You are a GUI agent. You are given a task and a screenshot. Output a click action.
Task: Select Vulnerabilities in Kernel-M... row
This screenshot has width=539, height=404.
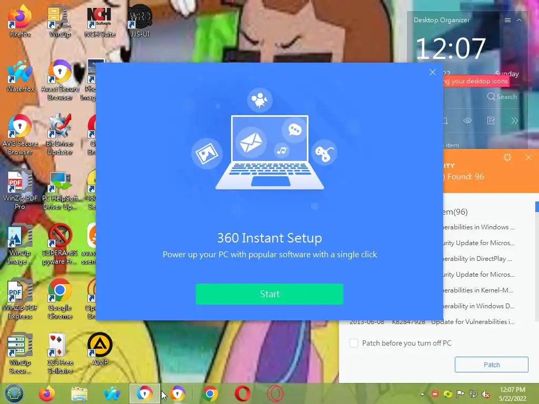pyautogui.click(x=479, y=290)
